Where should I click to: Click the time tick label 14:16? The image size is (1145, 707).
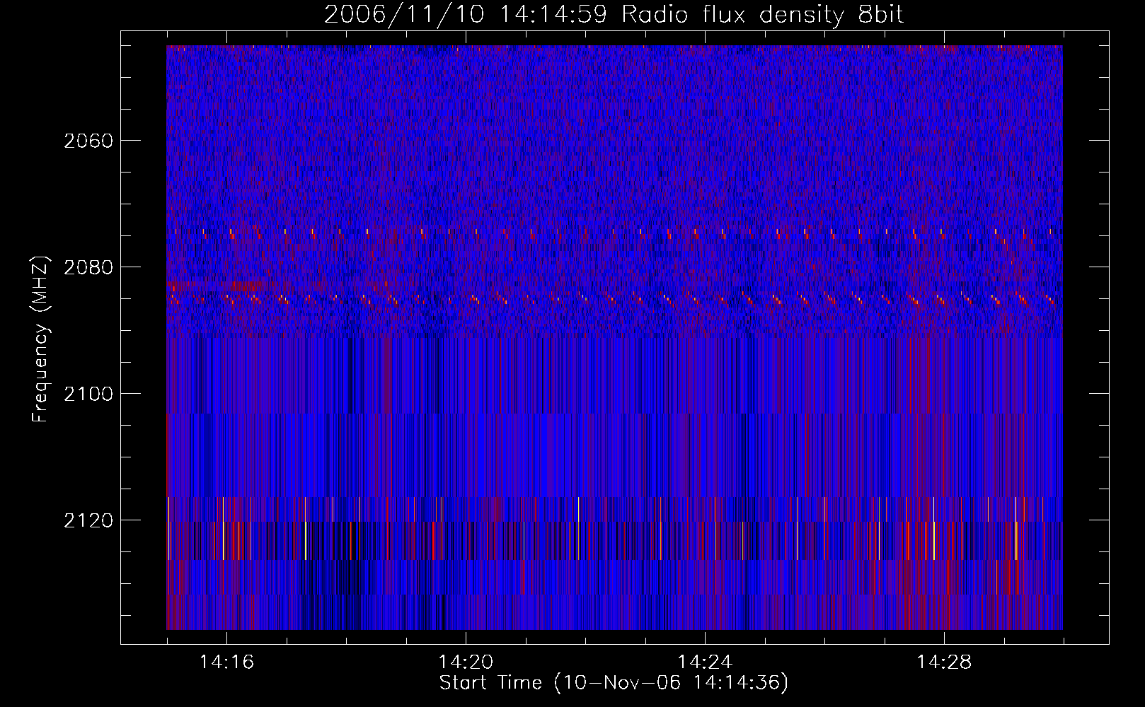[x=226, y=662]
